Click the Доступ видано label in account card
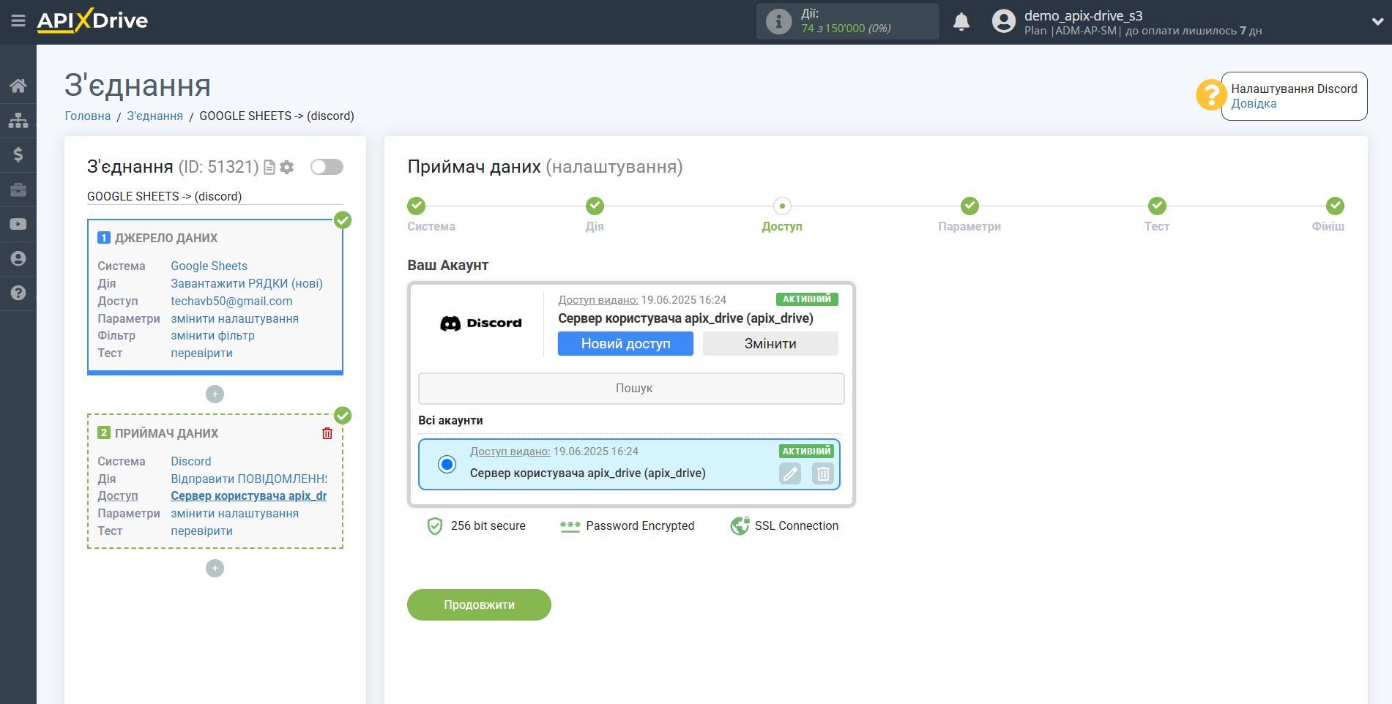The image size is (1392, 704). click(598, 300)
